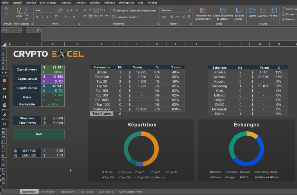Toggle center horizontal alignment
Image resolution: width=297 pixels, height=195 pixels.
coord(90,17)
